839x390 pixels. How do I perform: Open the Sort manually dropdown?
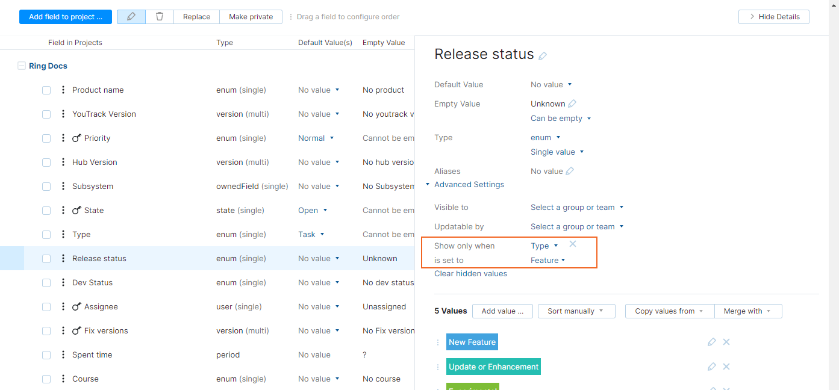click(x=576, y=311)
